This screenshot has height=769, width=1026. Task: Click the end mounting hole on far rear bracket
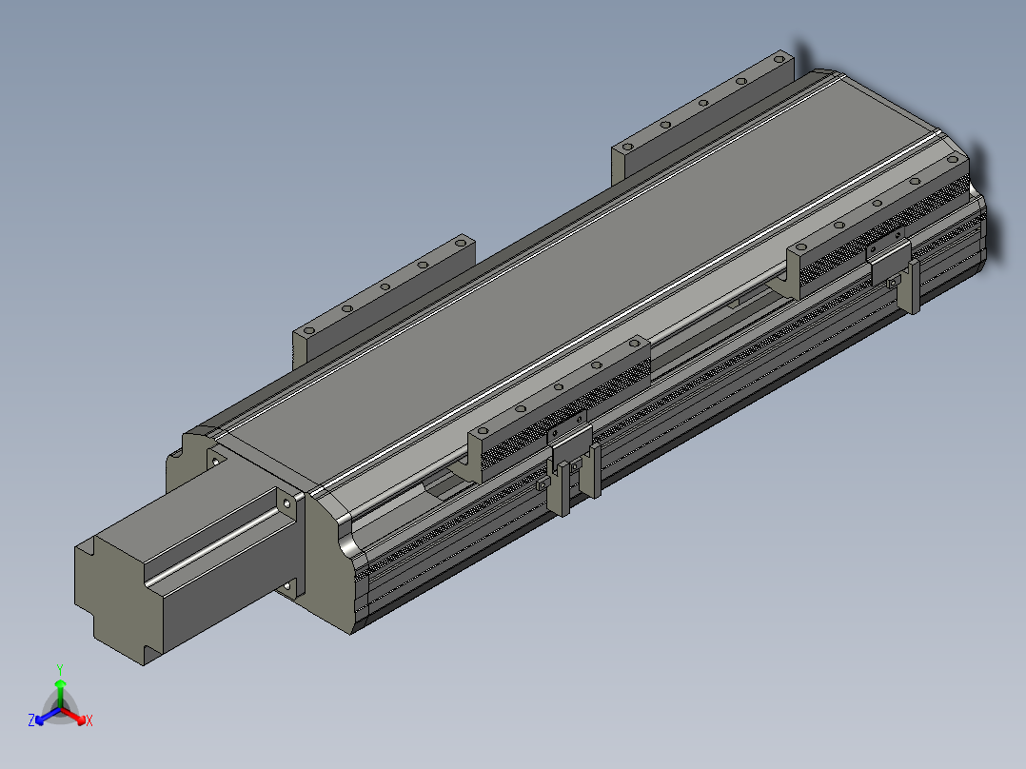(x=779, y=60)
